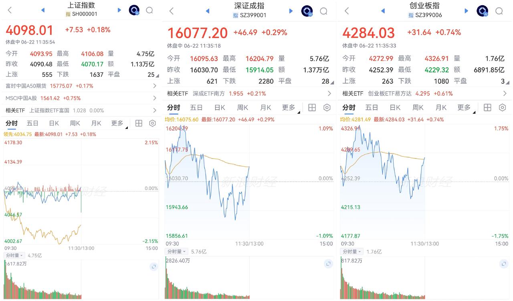Open 分时量 dropdown under 深证成指 chart
The height and width of the screenshot is (301, 513).
click(x=177, y=251)
